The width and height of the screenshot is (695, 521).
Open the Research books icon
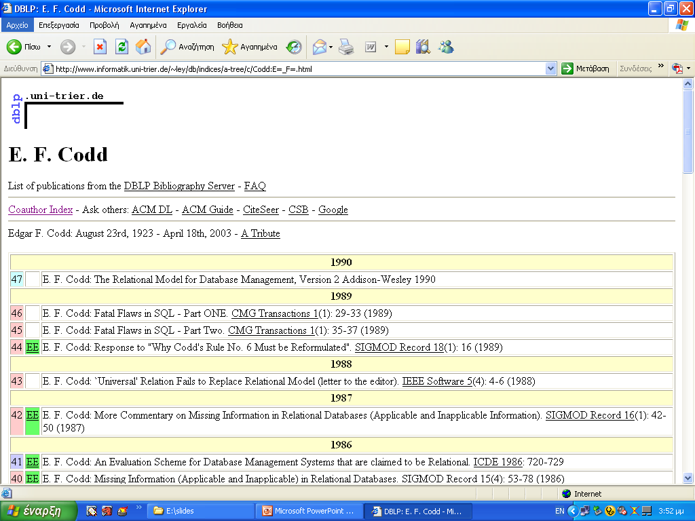pos(424,47)
